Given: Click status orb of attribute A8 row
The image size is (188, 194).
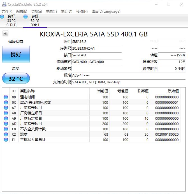Looking at the screenshot, I should pyautogui.click(x=6, y=113).
